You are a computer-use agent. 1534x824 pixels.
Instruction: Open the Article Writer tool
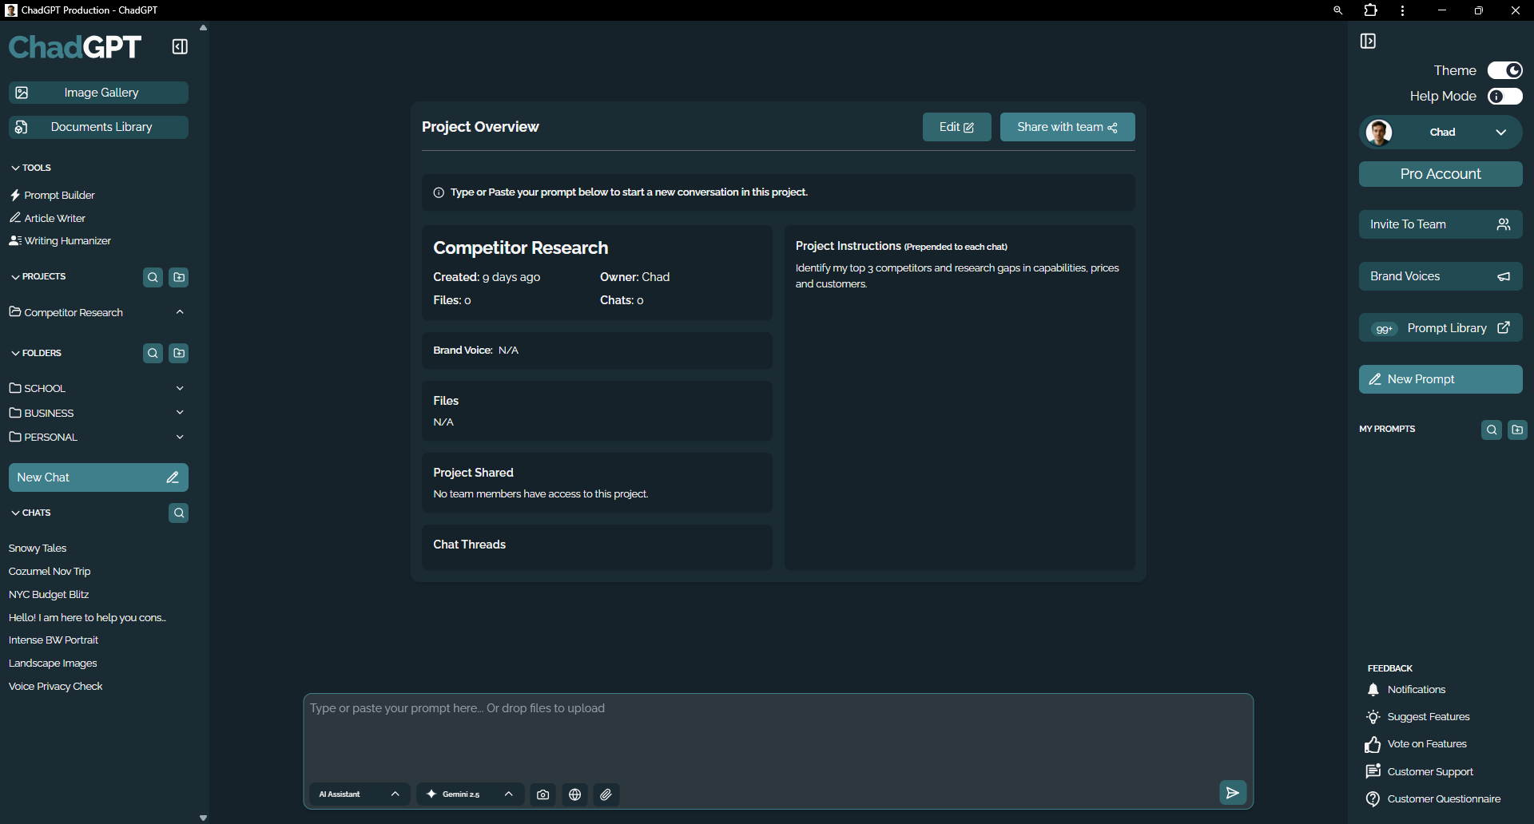coord(54,218)
